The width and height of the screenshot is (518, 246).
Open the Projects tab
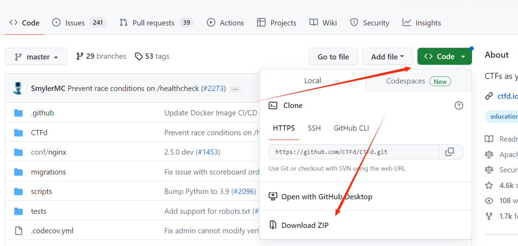tap(277, 23)
